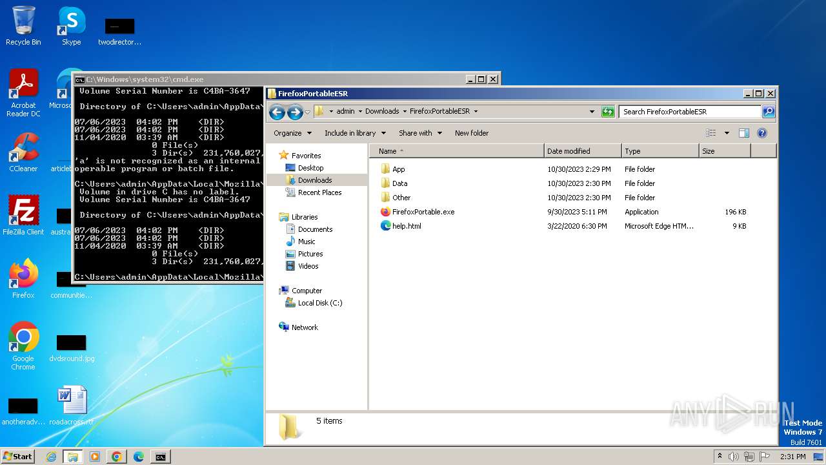Open the Share with dropdown

[x=420, y=133]
